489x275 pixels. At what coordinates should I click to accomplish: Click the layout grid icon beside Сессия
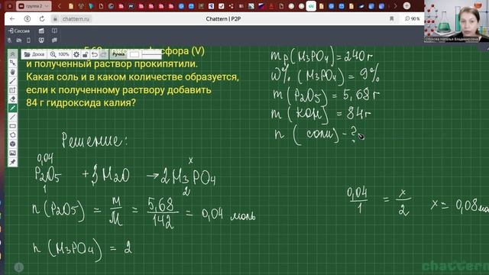(41, 31)
